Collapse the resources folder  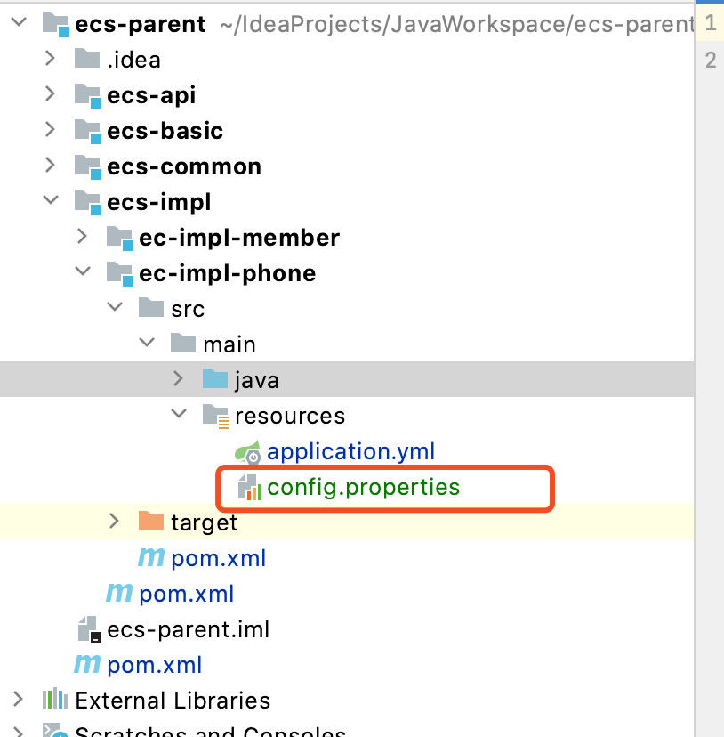tap(178, 416)
